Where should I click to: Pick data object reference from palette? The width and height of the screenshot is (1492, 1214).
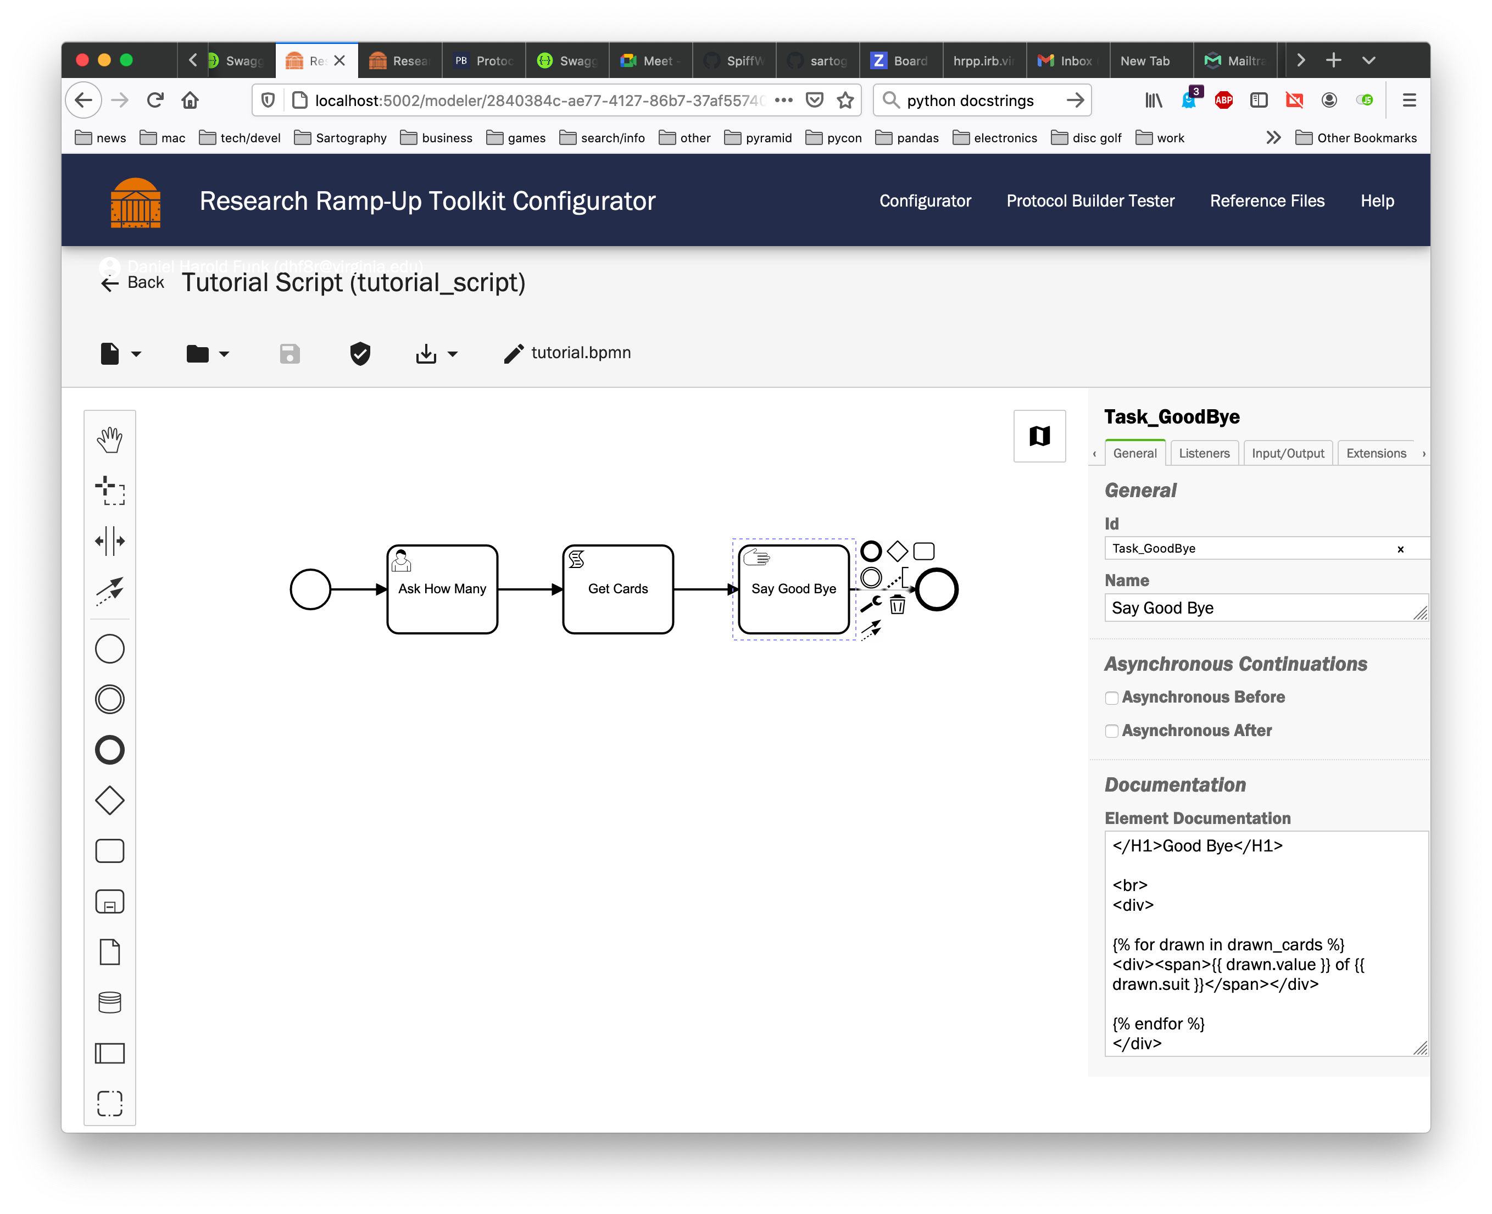coord(110,952)
